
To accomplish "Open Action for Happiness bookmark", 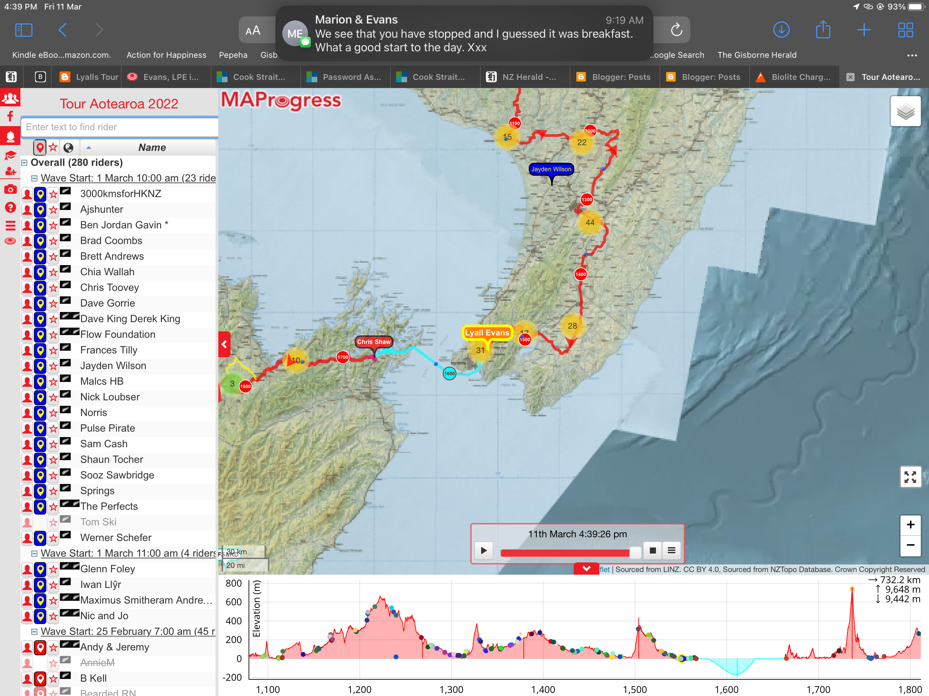I will [166, 55].
